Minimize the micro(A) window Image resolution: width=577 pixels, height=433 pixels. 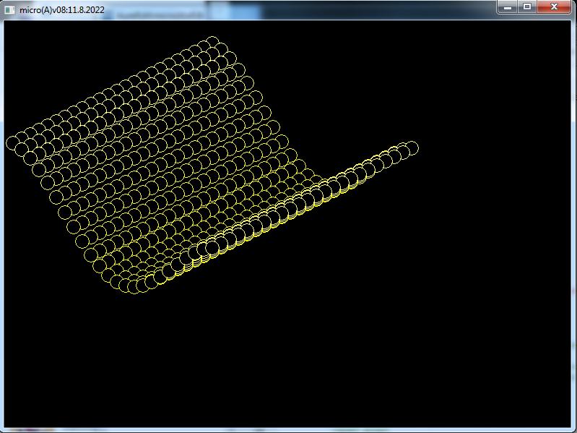[508, 7]
